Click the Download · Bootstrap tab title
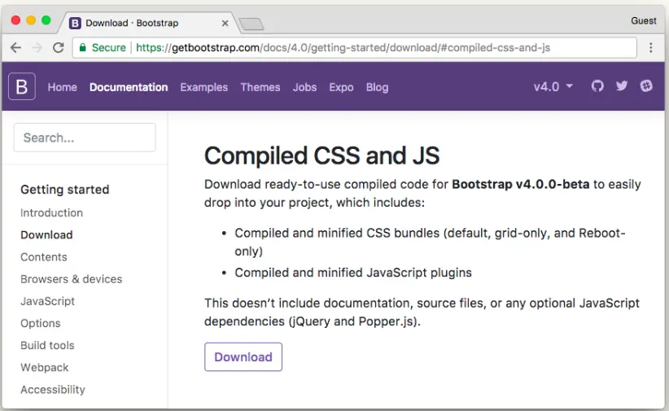The image size is (669, 411). tap(132, 23)
